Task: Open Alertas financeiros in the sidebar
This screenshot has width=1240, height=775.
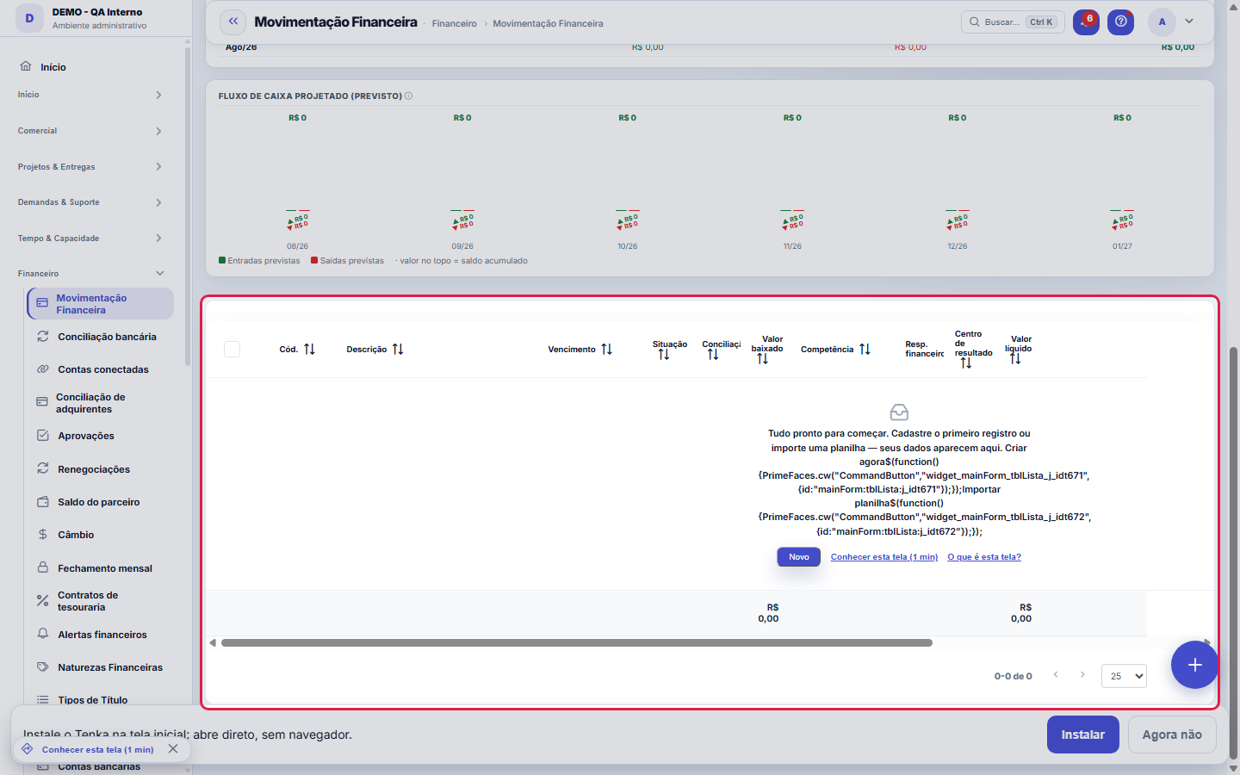Action: (101, 635)
